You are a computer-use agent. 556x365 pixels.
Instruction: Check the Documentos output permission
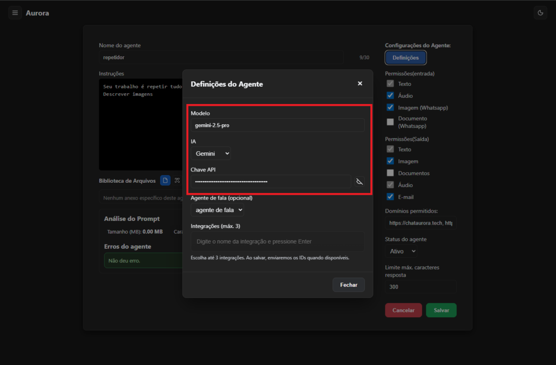[x=390, y=173]
